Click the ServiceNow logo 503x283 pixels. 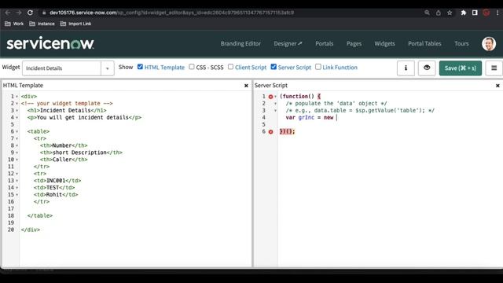(50, 43)
